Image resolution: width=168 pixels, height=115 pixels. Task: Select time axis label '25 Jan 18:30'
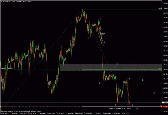[x=14, y=113]
